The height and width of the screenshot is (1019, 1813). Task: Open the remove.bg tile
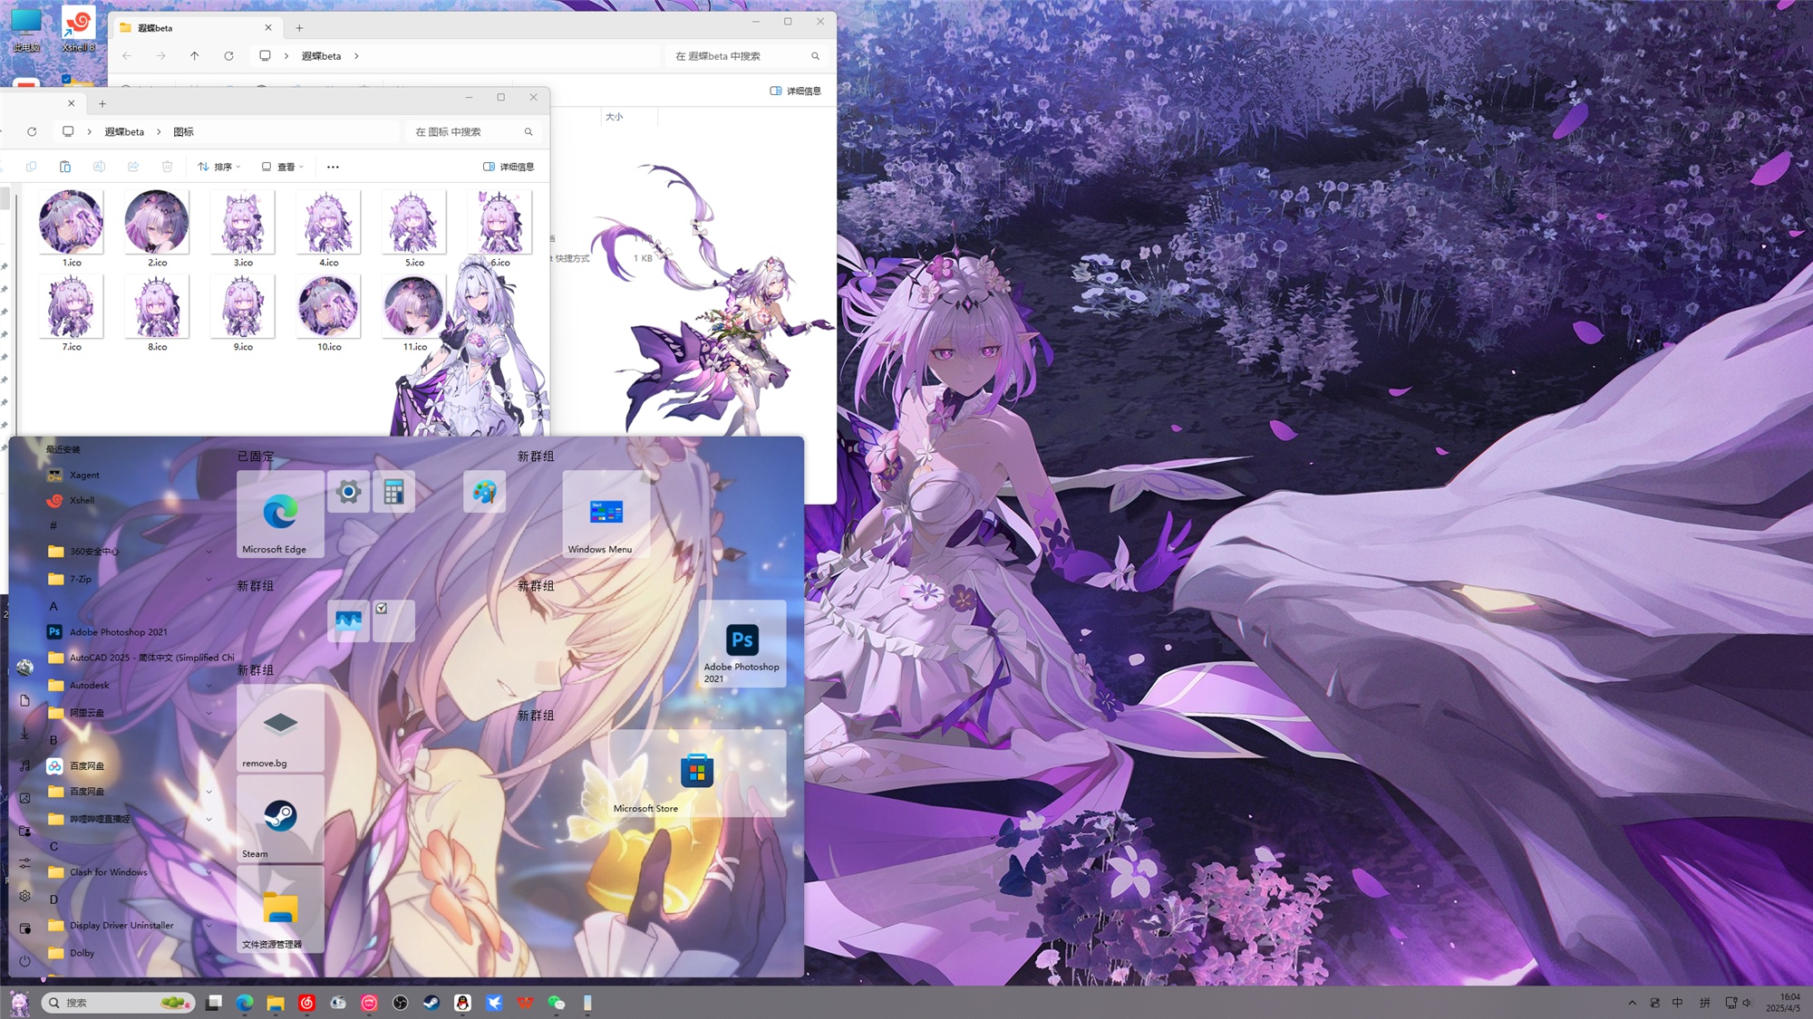click(280, 727)
